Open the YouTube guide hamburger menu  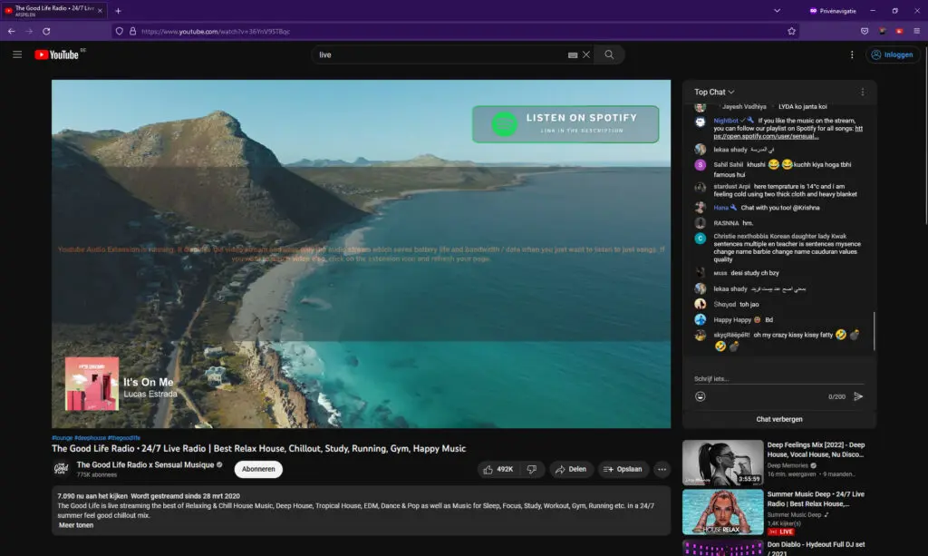17,54
